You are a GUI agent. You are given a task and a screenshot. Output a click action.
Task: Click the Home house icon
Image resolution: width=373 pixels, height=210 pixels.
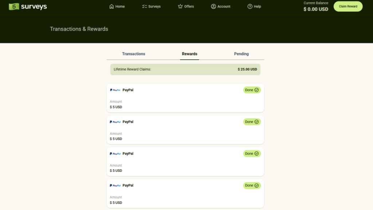(111, 7)
